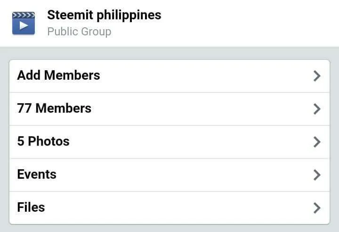Open the group Files entry
This screenshot has height=232, width=339.
(x=169, y=208)
